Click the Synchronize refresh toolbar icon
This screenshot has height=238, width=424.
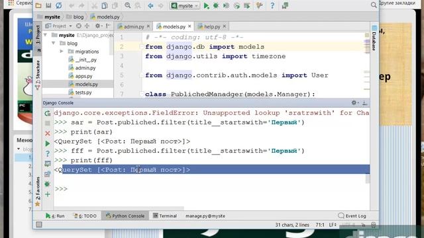point(59,5)
